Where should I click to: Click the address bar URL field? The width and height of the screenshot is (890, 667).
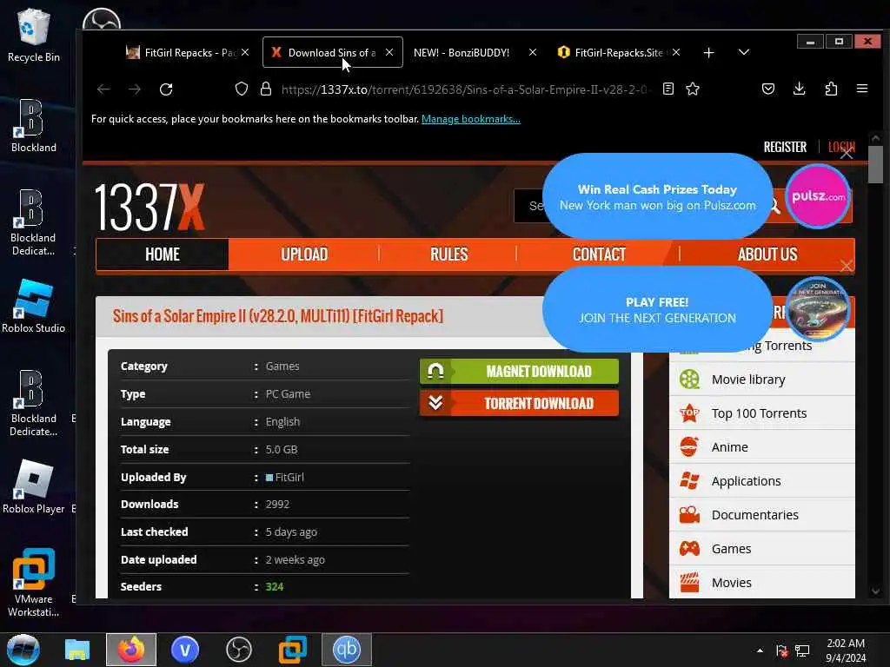[x=466, y=89]
